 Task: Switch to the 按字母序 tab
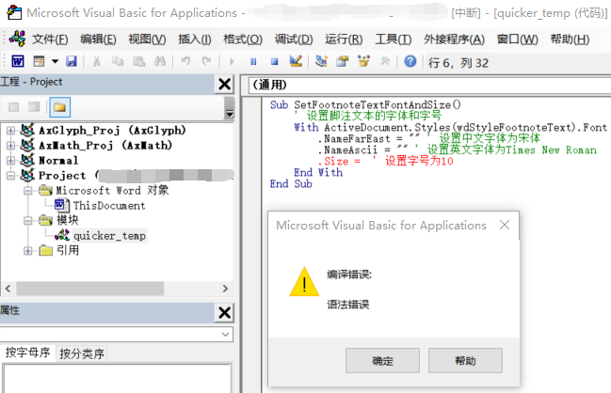click(27, 353)
